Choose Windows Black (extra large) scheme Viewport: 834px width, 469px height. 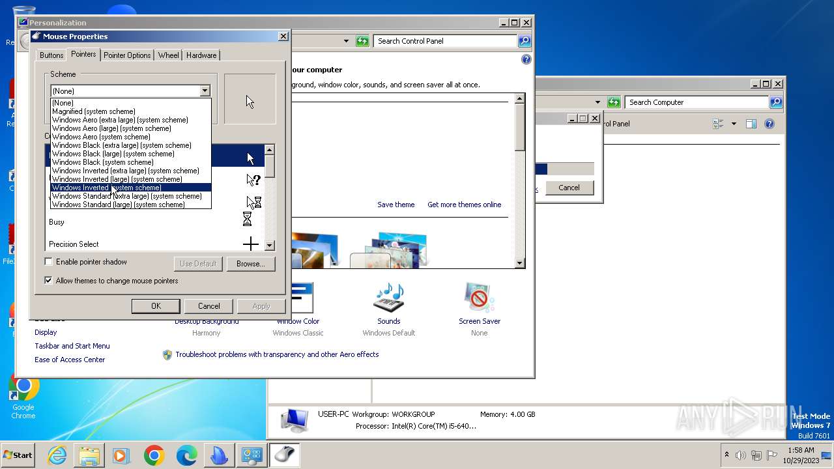[131, 145]
